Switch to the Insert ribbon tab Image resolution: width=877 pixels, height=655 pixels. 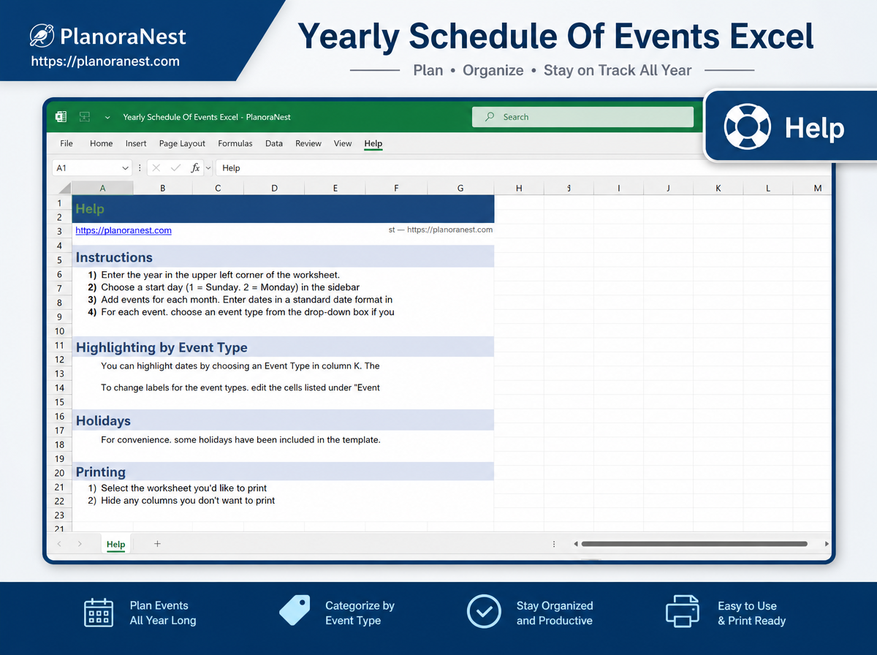[136, 144]
